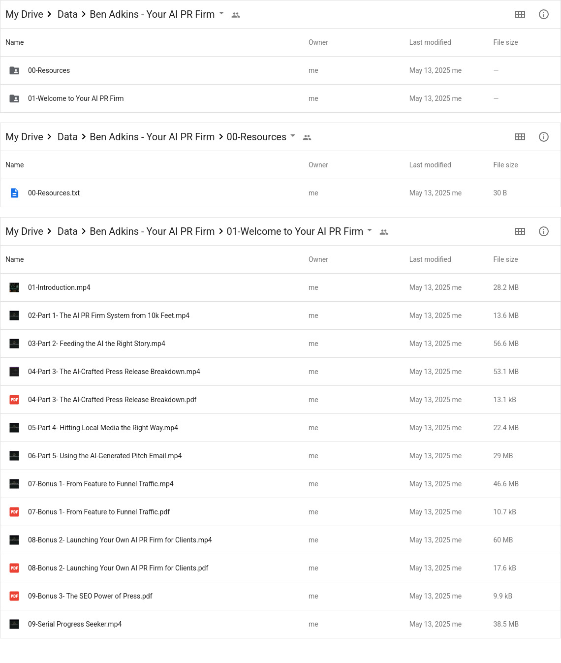Image resolution: width=561 pixels, height=663 pixels.
Task: Select 09-Bonus 3- The SEO Power of Press.pdf
Action: coord(280,596)
